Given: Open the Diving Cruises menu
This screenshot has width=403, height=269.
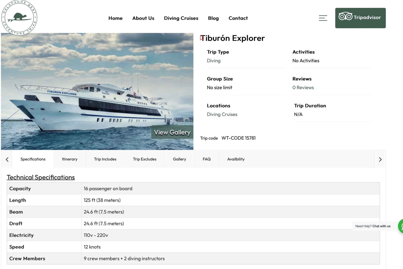Looking at the screenshot, I should 181,18.
